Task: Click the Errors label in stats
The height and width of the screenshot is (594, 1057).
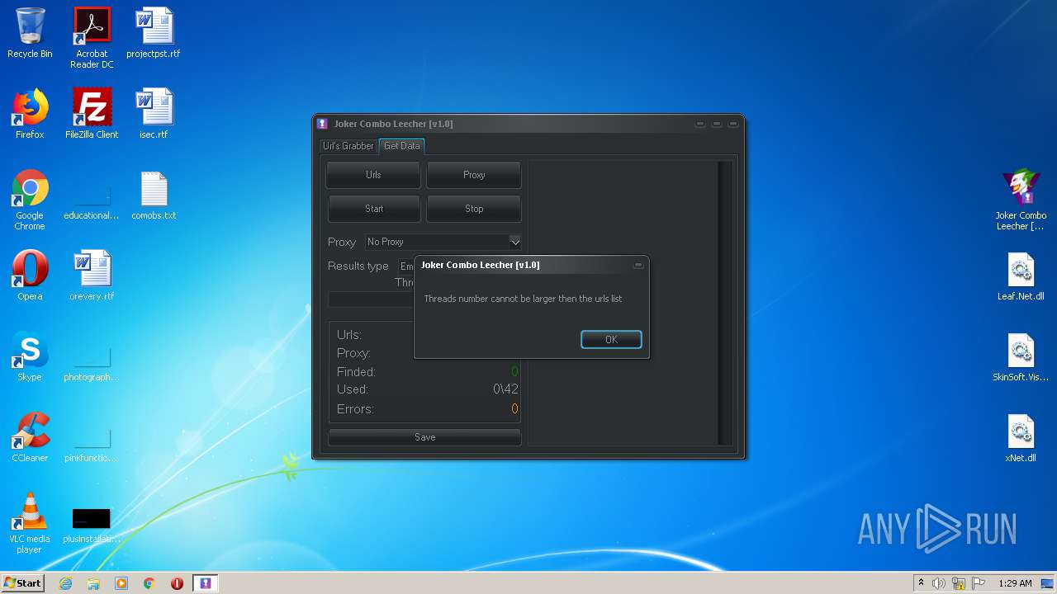Action: [355, 409]
